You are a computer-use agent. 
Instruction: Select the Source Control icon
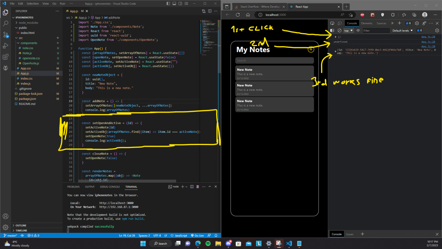(5, 35)
